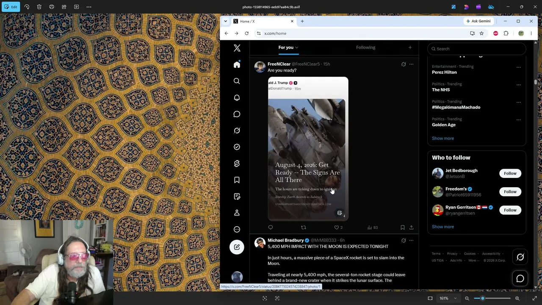
Task: Open Microsoft Designer icon in Photos title bar
Action: point(466,7)
